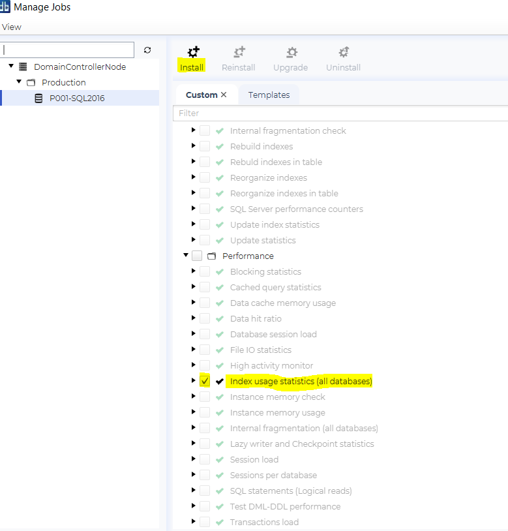The image size is (508, 531).
Task: Click the Reinstall button label
Action: point(239,67)
